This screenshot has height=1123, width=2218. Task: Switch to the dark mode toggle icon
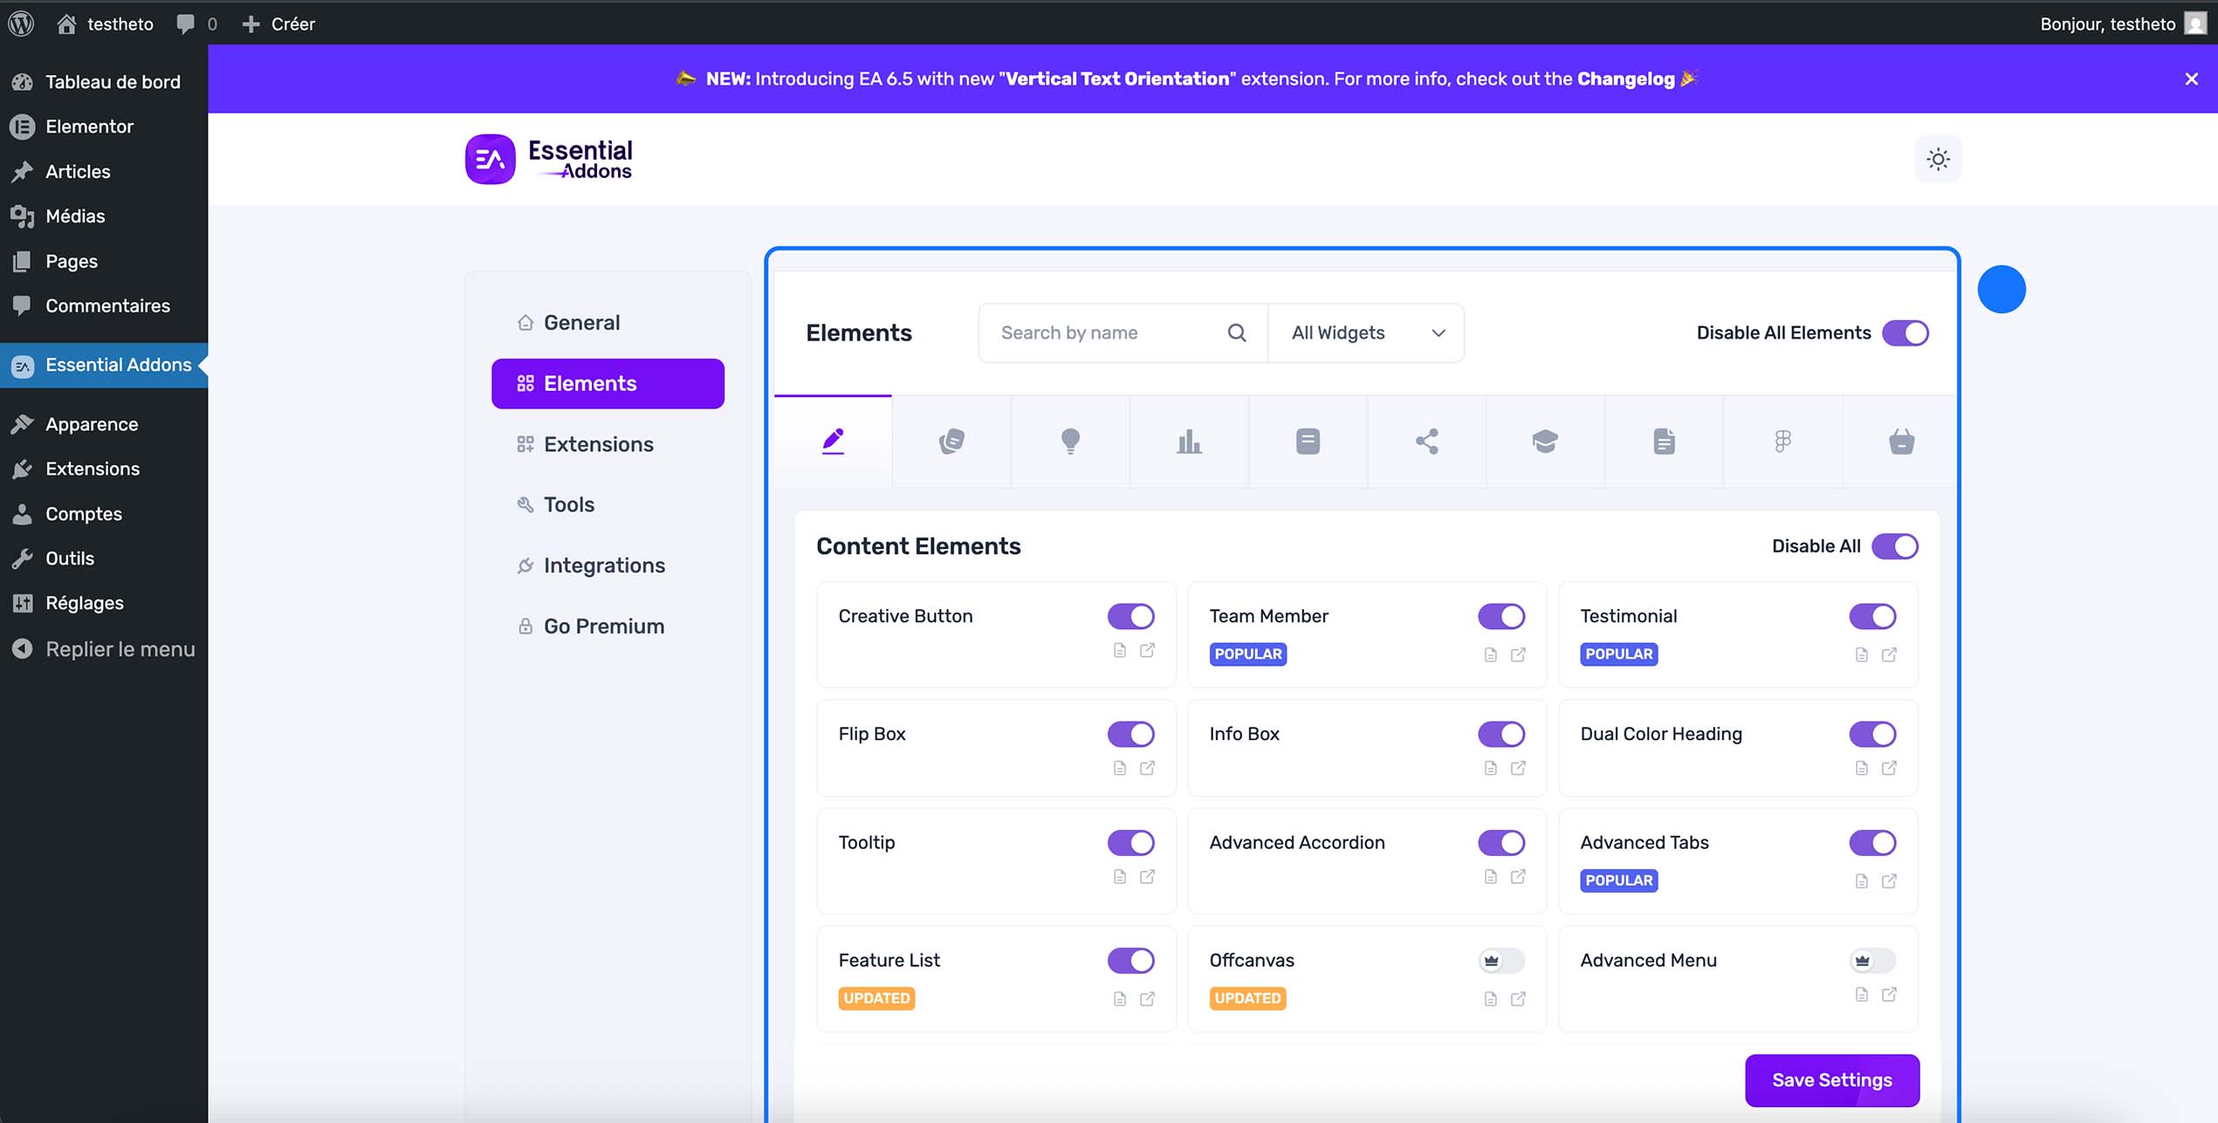pyautogui.click(x=1938, y=159)
